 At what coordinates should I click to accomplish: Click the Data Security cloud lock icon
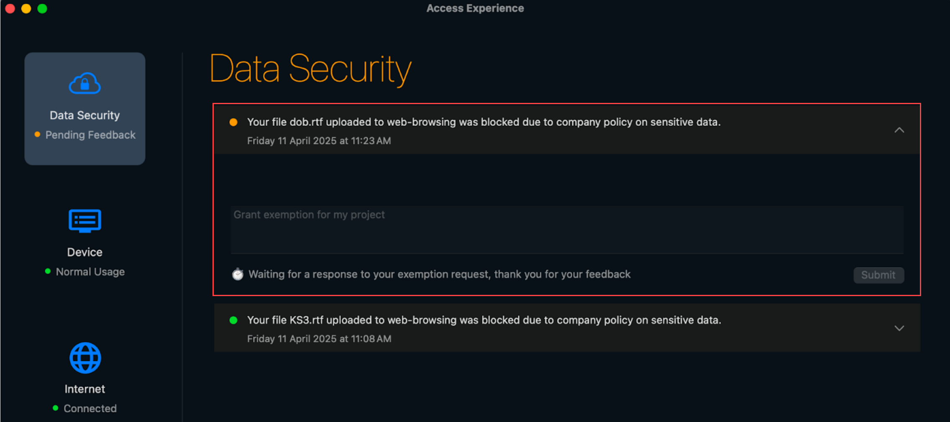pyautogui.click(x=85, y=83)
